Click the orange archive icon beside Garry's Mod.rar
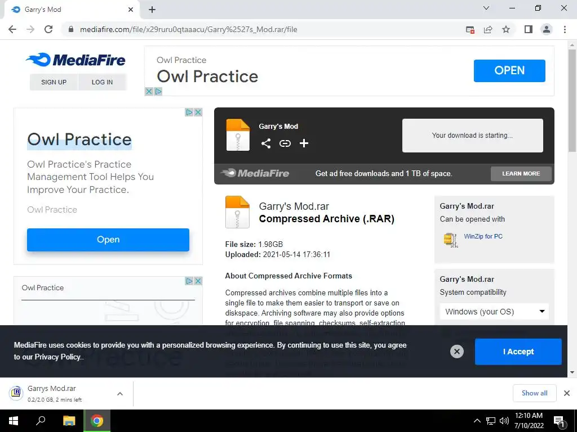Viewport: 577px width, 432px height. pos(237,212)
